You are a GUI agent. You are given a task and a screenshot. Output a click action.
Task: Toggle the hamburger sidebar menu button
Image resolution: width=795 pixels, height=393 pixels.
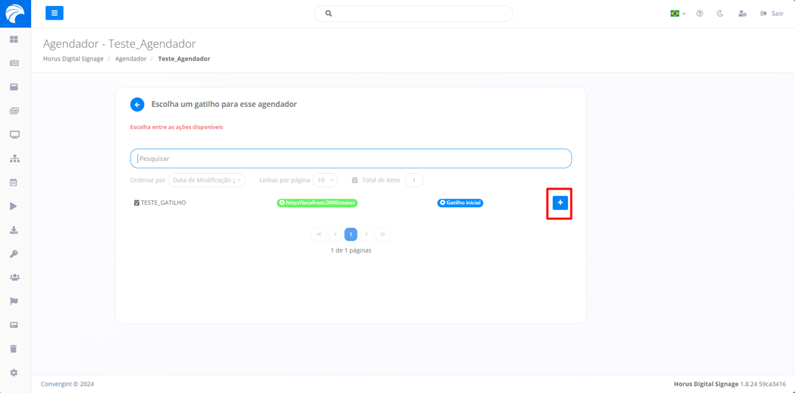(54, 13)
